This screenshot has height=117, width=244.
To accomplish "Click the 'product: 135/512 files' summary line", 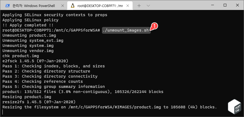I will click(83, 92).
